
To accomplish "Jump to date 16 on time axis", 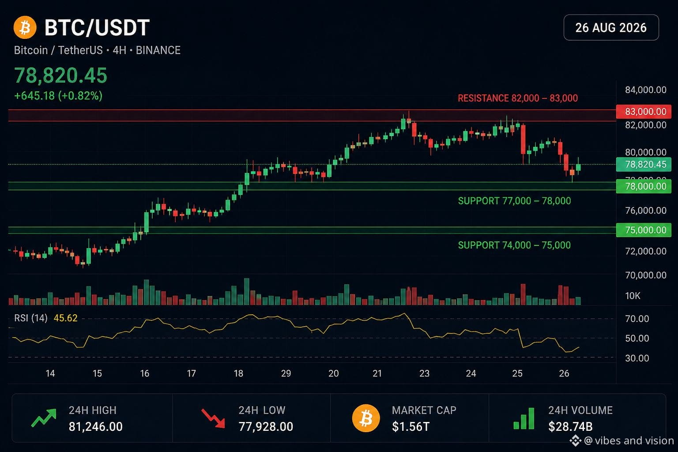I will point(144,373).
